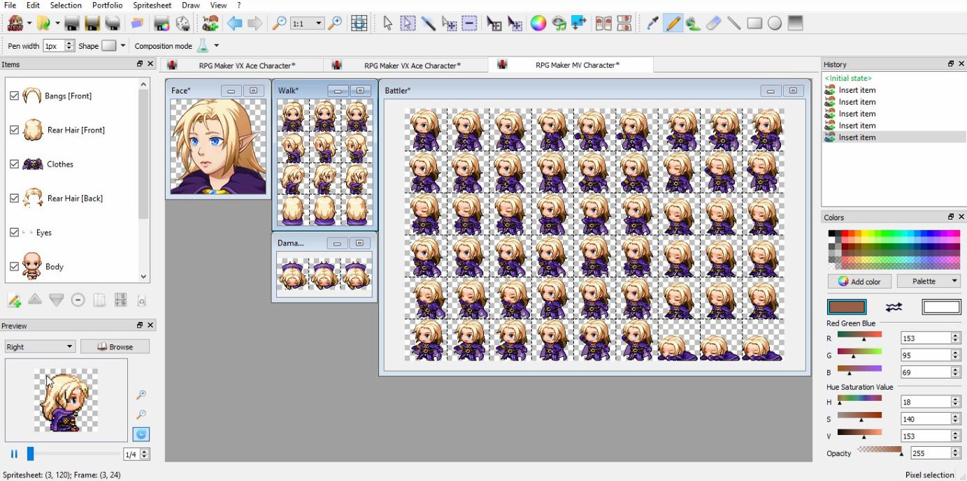Select the Eraser tool
Screen dimensions: 967x481
(712, 23)
